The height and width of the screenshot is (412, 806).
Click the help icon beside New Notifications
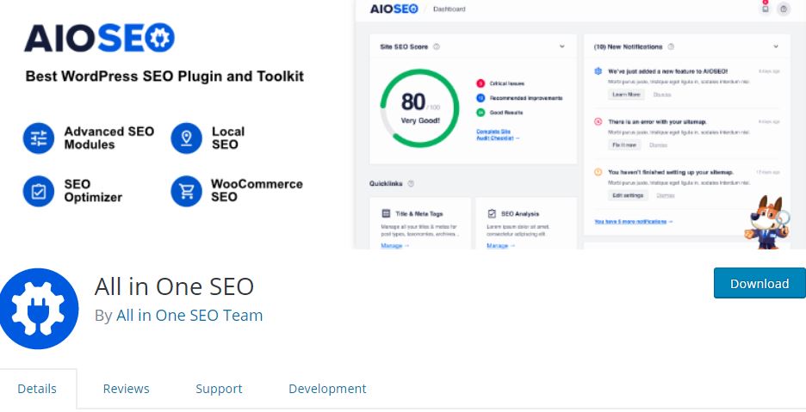671,46
